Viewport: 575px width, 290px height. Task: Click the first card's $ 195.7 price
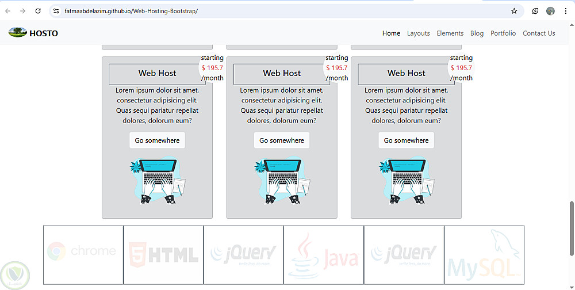coord(212,68)
